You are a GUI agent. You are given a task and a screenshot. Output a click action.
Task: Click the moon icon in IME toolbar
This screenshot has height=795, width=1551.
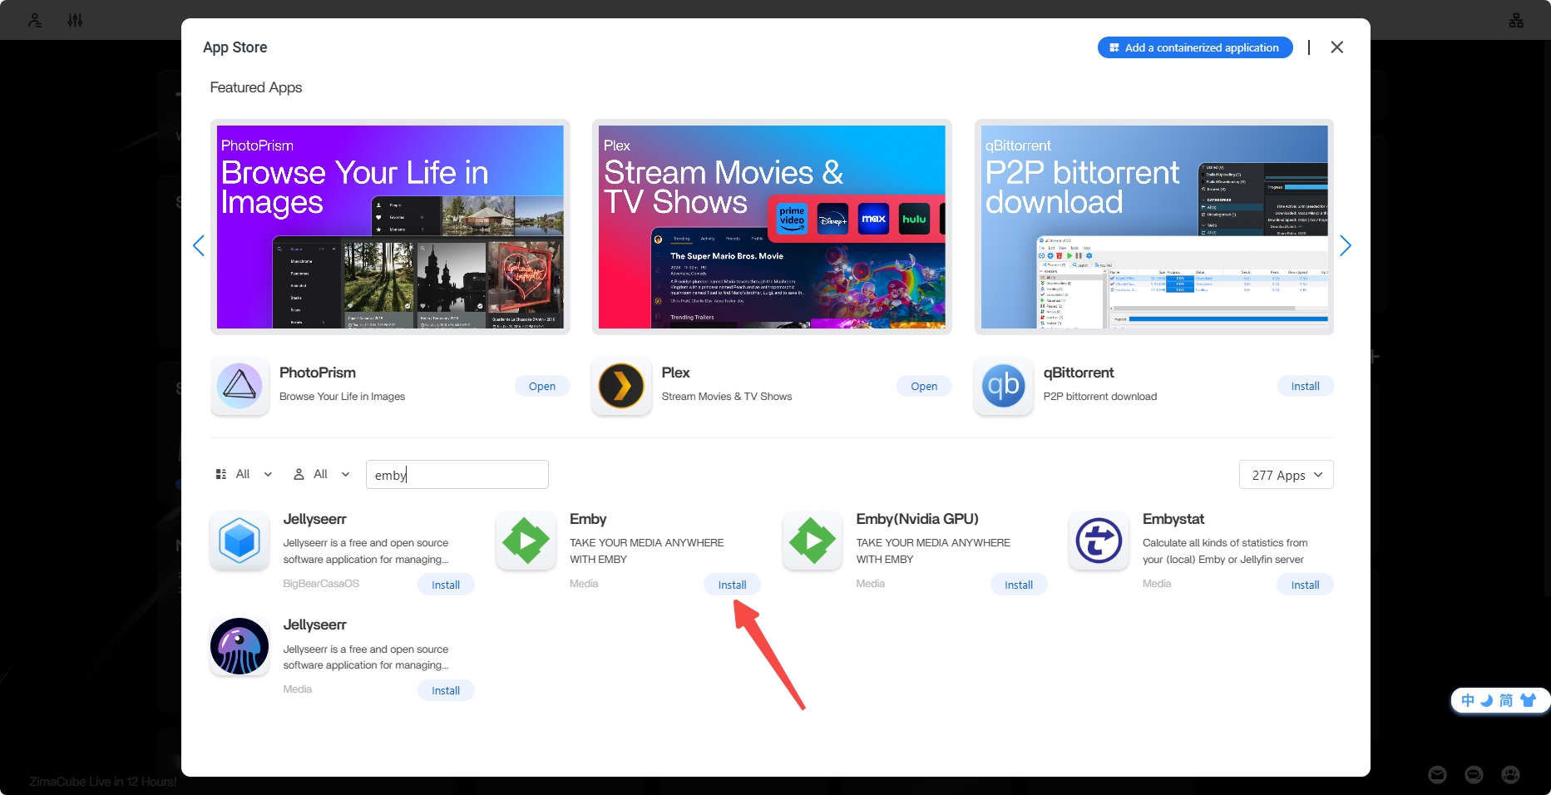1486,700
